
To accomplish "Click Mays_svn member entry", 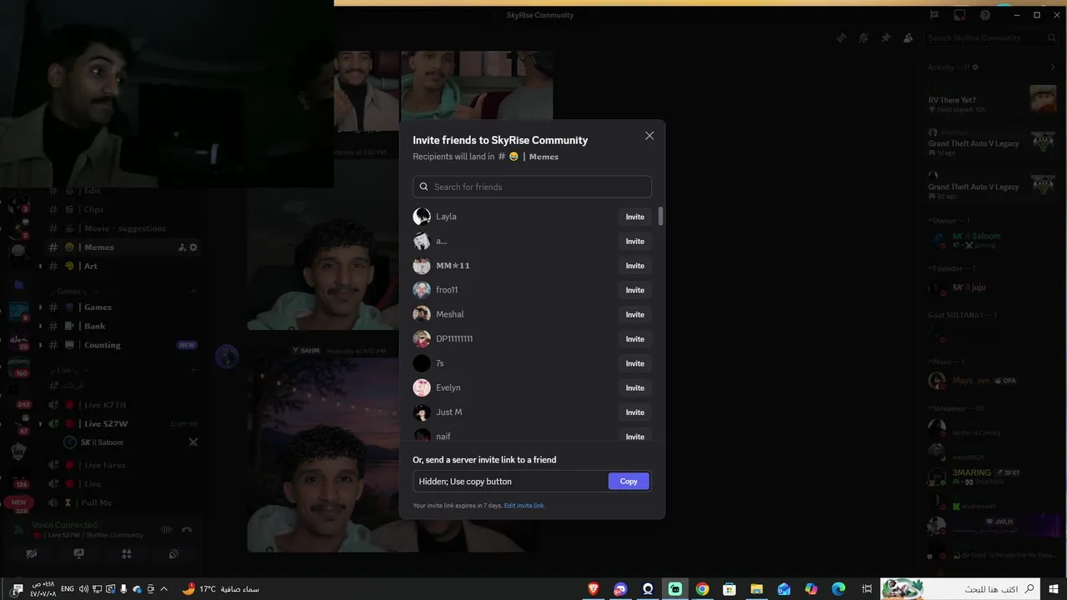I will [x=992, y=381].
